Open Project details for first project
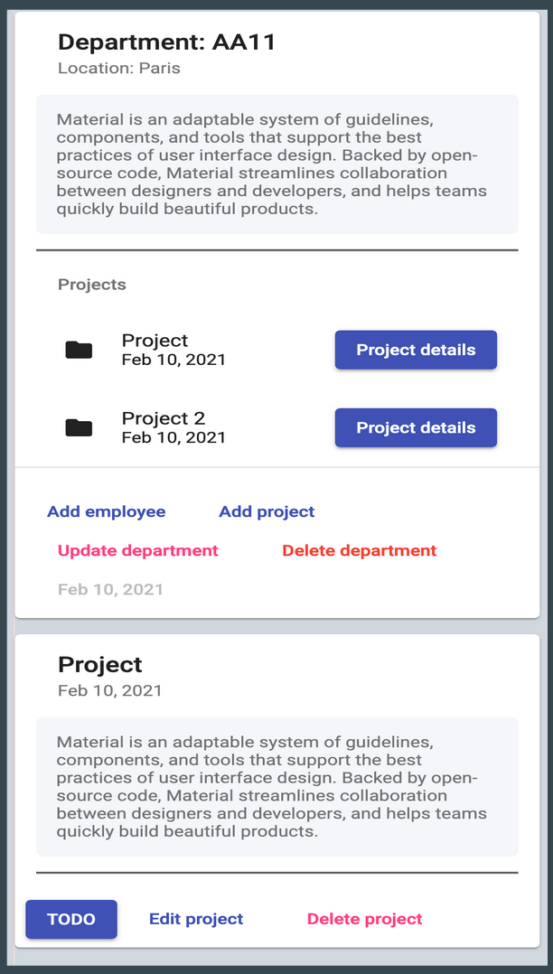The width and height of the screenshot is (553, 974). (416, 350)
